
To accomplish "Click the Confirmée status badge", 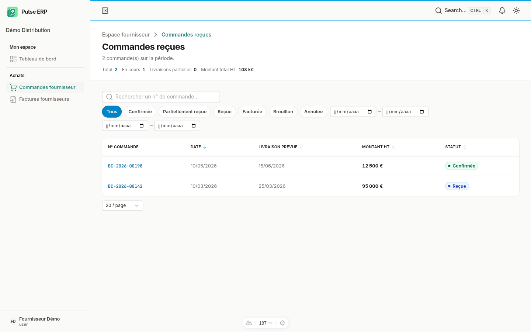I will click(x=462, y=166).
